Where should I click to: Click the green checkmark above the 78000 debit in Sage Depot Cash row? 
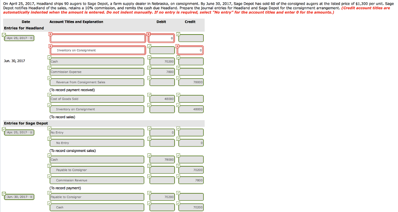149,155
